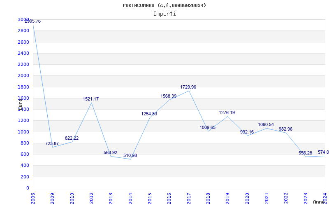The height and width of the screenshot is (206, 329).
Task: Click the x-axis year label 2009
Action: click(x=53, y=199)
